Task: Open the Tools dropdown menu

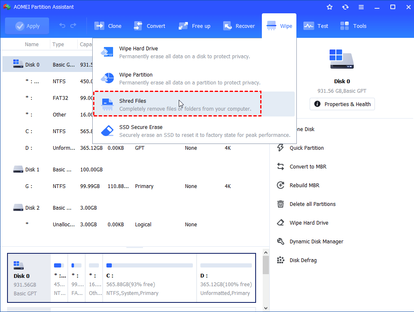Action: (x=353, y=25)
